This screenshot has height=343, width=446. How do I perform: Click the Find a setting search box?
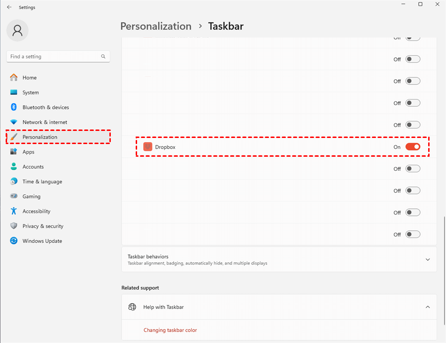point(54,56)
